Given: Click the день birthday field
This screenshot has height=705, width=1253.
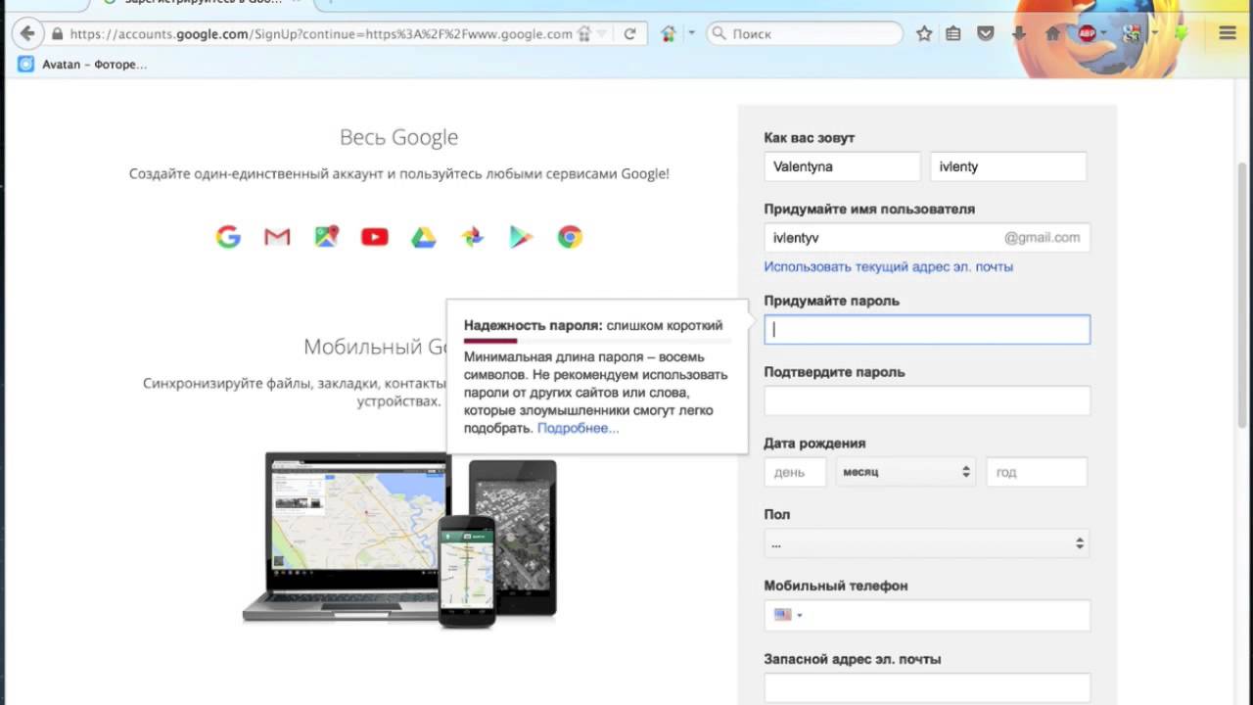Looking at the screenshot, I should 795,472.
